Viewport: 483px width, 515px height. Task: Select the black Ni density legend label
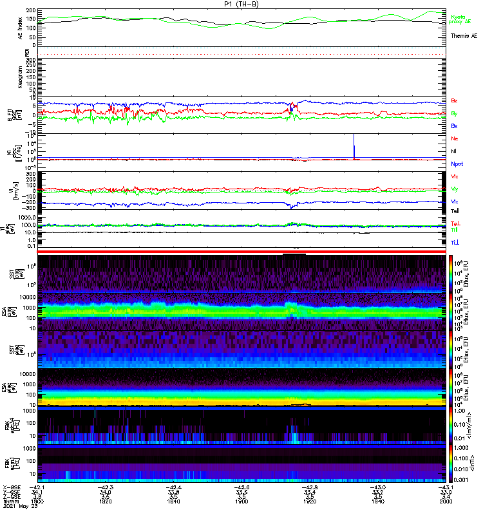(x=454, y=151)
